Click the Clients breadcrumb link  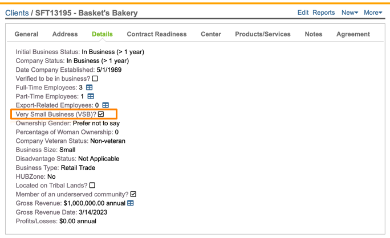click(x=17, y=13)
